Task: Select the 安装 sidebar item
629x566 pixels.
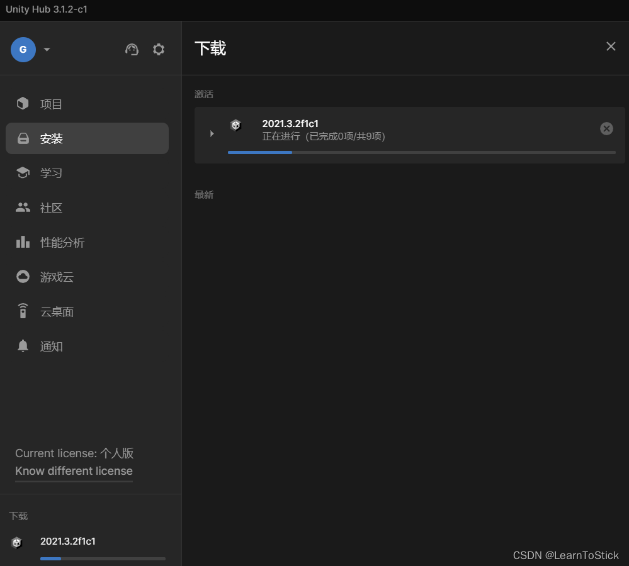Action: [x=87, y=138]
